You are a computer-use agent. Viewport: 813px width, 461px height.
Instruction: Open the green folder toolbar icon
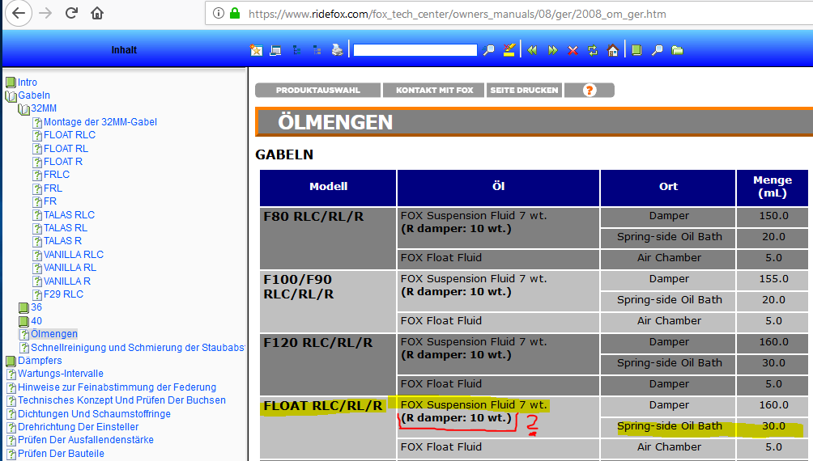(677, 50)
